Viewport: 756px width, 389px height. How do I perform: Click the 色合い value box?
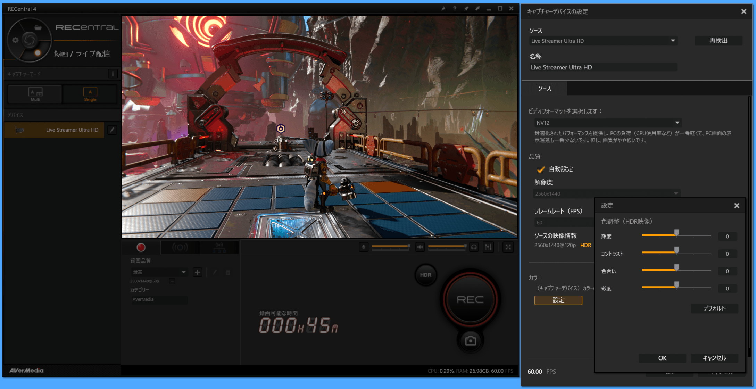click(727, 271)
